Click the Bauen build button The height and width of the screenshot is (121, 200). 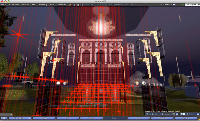click(x=115, y=118)
